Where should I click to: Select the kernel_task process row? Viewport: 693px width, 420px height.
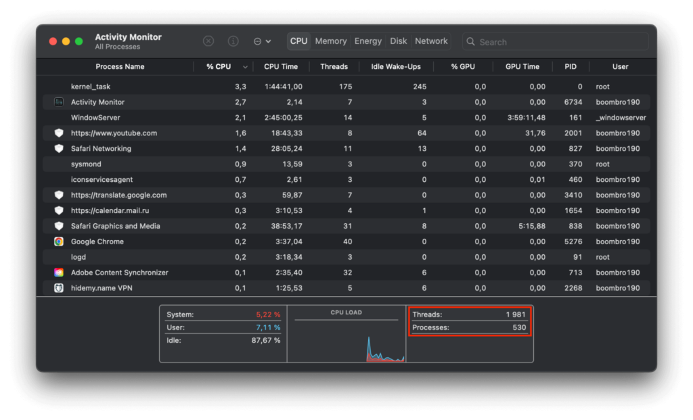click(x=91, y=87)
